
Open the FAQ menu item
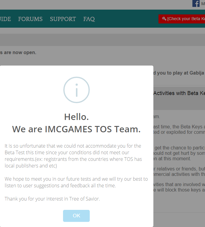pyautogui.click(x=89, y=19)
